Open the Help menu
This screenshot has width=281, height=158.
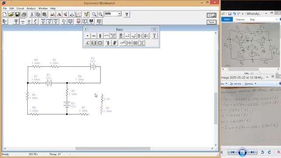point(53,8)
